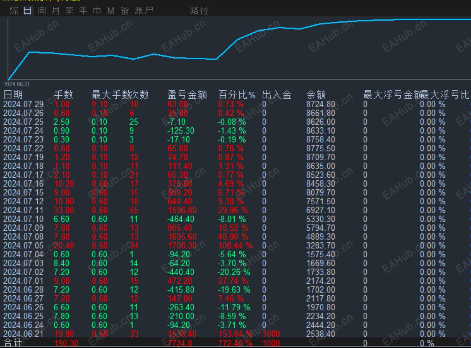The width and height of the screenshot is (471, 348).
Task: Select the 2024.07.24 date row
Action: [23, 131]
